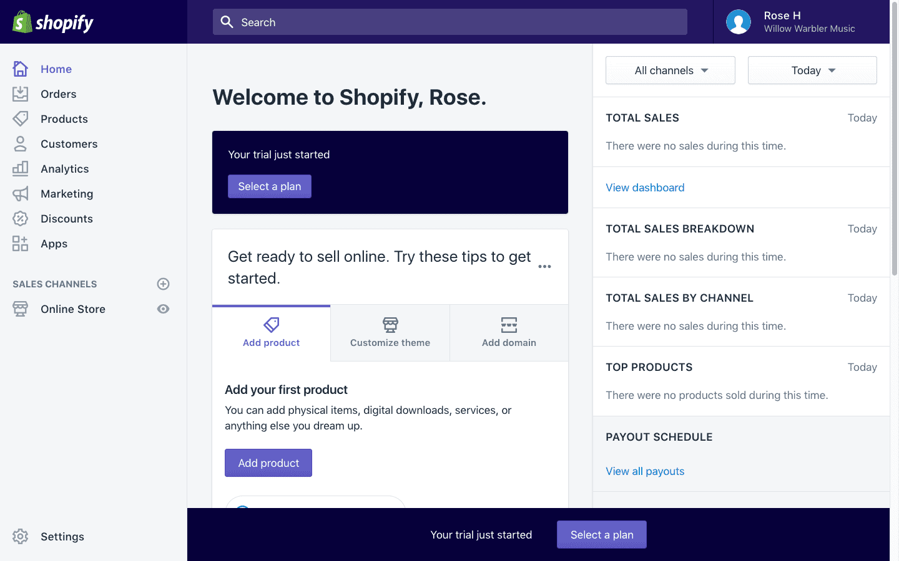
Task: Add a sales channel with plus icon
Action: coord(164,284)
